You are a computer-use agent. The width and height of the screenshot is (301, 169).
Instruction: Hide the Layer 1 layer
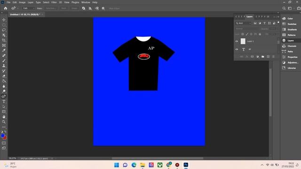pyautogui.click(x=237, y=41)
